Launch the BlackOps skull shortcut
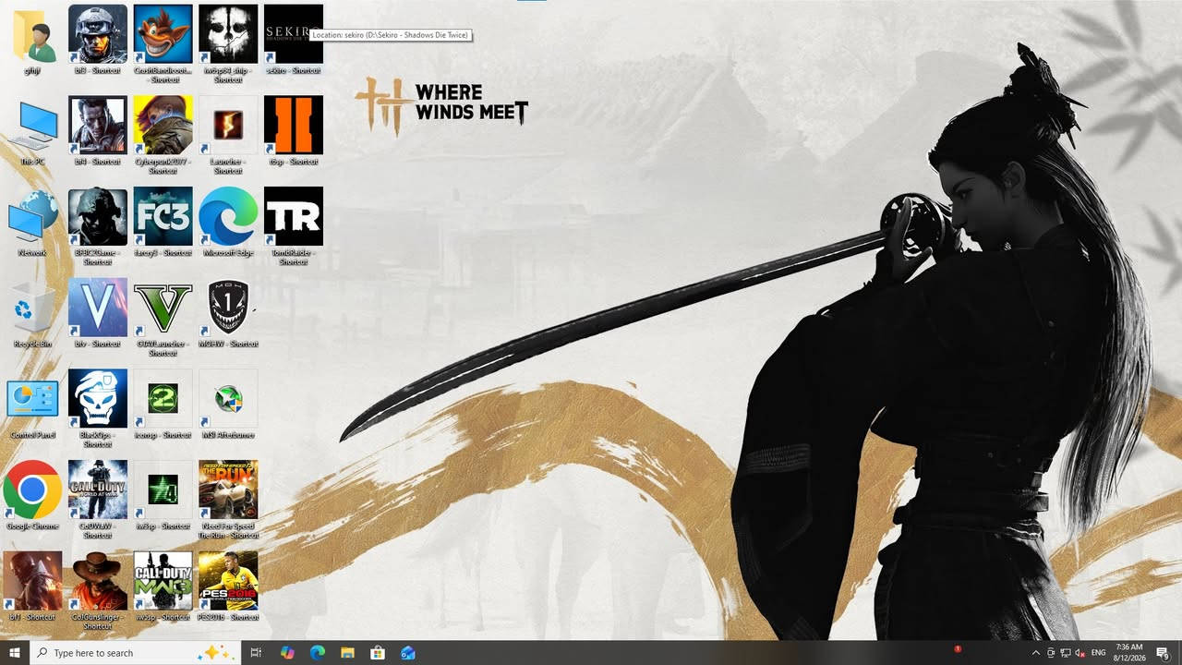 click(98, 399)
